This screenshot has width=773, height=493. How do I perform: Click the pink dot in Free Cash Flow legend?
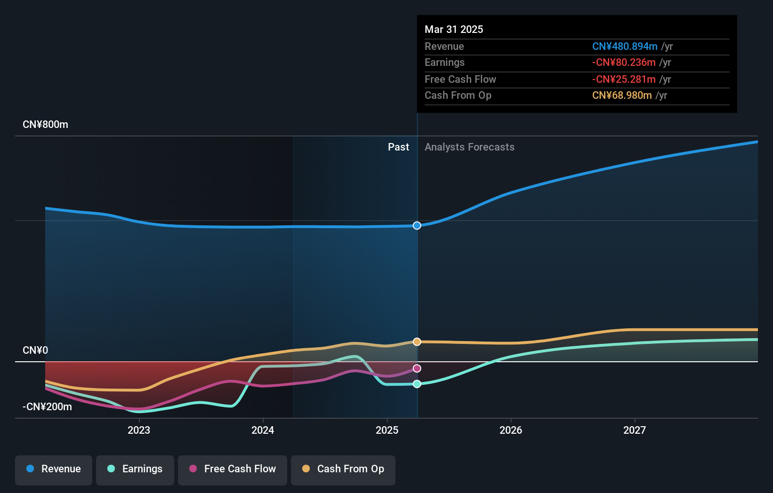click(x=193, y=469)
